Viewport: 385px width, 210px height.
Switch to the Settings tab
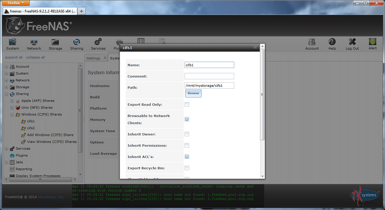point(93,58)
